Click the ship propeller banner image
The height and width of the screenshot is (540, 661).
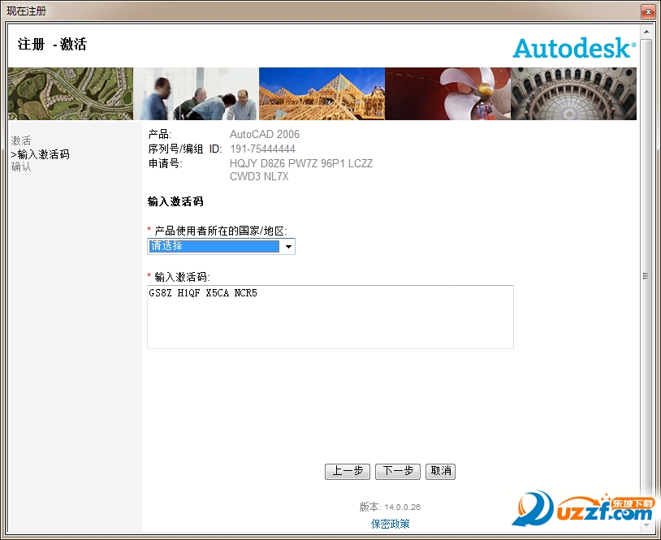[x=447, y=93]
